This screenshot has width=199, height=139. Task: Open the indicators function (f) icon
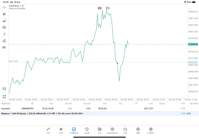pos(4,34)
